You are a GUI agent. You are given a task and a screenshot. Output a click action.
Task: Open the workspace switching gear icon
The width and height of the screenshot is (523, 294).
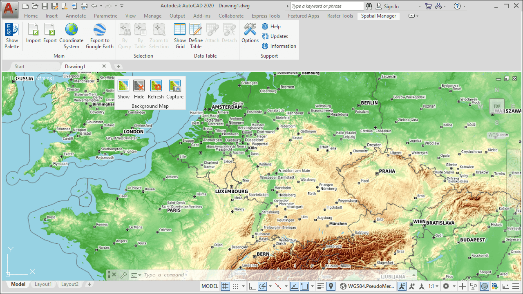coord(446,286)
